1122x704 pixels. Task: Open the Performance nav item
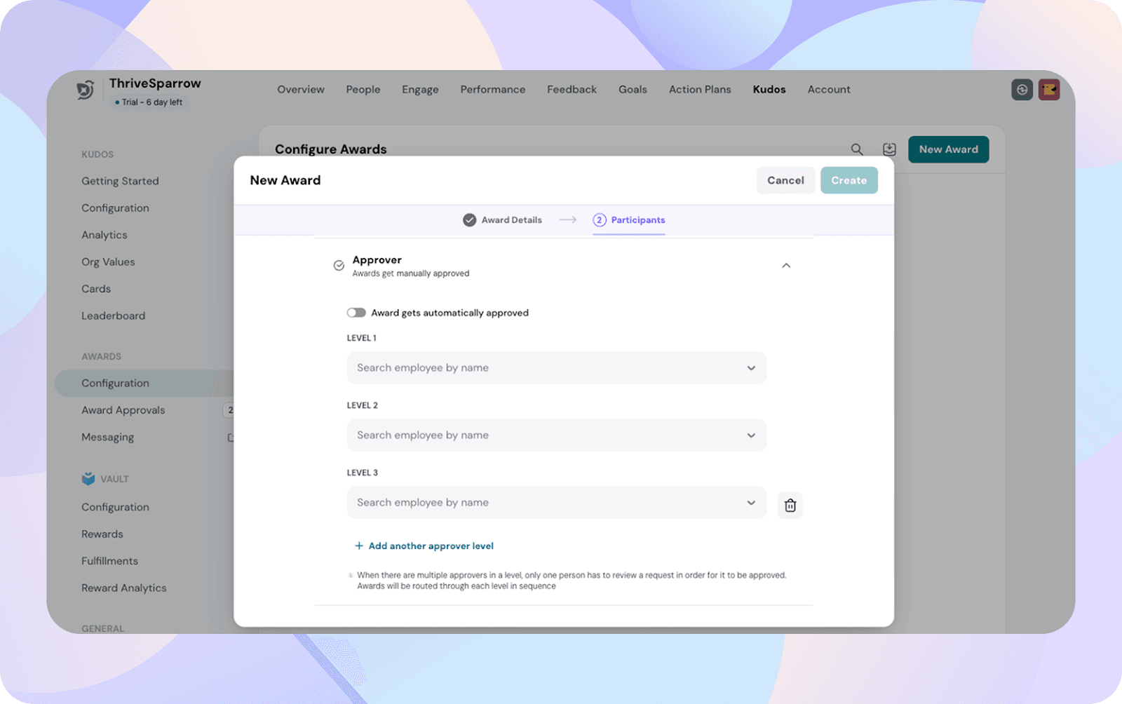point(493,90)
